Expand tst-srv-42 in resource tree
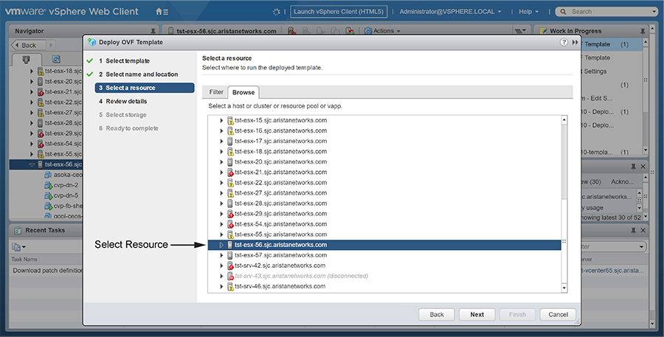664x337 pixels. click(221, 265)
